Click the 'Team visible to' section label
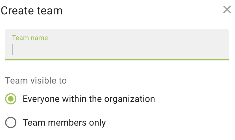The image size is (235, 140). [x=36, y=81]
